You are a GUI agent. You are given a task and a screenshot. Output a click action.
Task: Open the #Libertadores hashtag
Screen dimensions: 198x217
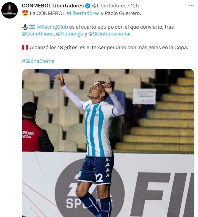click(x=83, y=13)
